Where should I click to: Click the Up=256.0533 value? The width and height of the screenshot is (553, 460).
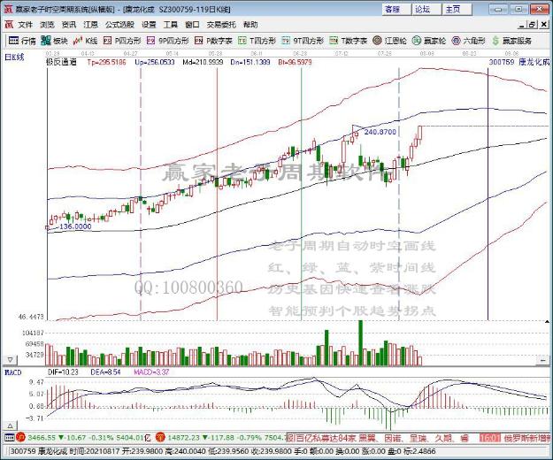click(155, 63)
